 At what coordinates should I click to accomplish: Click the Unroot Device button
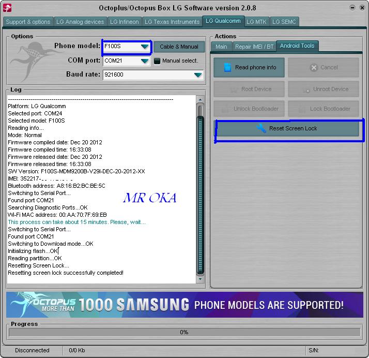324,89
